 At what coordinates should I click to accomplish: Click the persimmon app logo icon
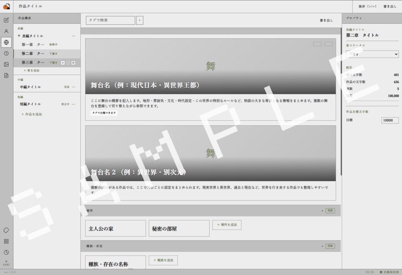6,6
